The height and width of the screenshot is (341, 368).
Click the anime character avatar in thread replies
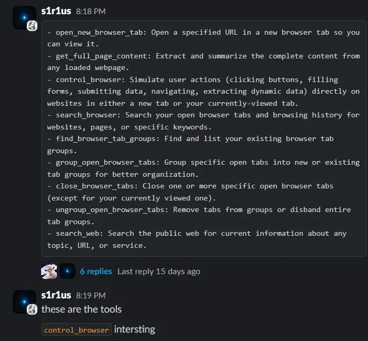click(49, 271)
